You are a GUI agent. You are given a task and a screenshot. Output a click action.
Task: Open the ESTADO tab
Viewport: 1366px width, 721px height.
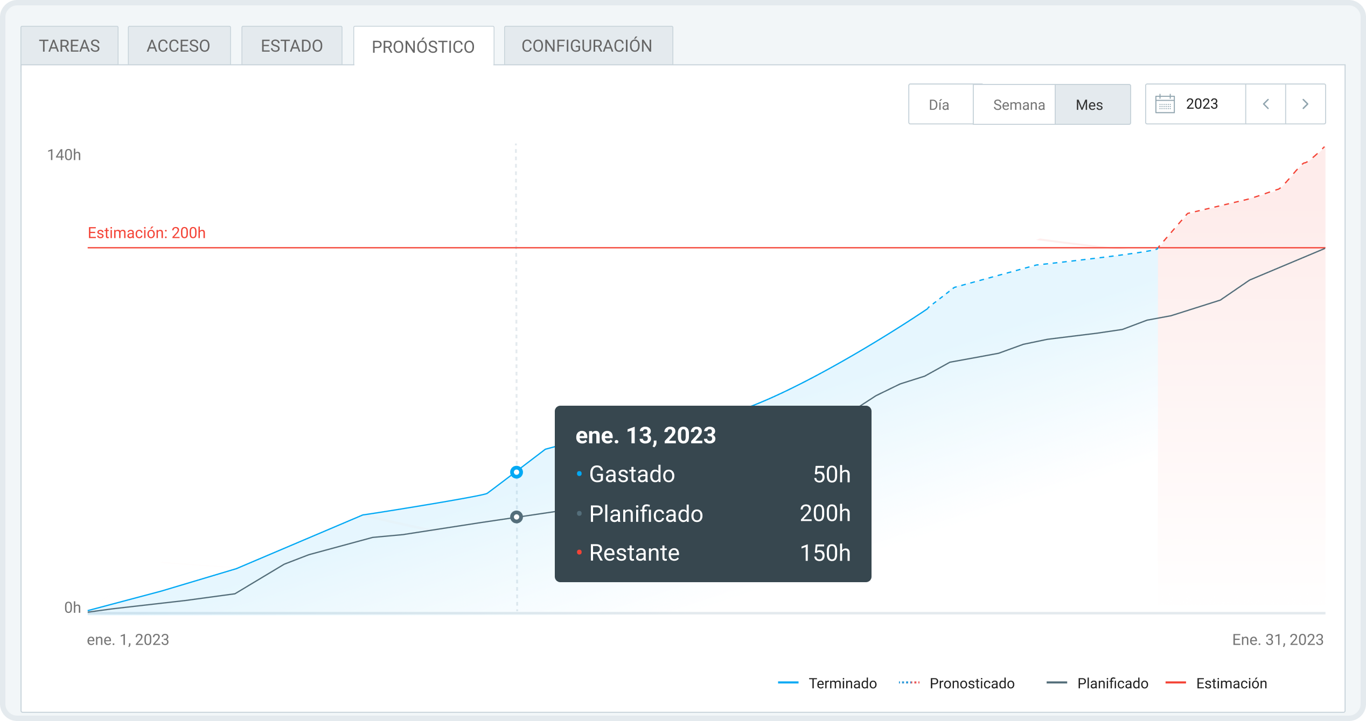(x=291, y=46)
